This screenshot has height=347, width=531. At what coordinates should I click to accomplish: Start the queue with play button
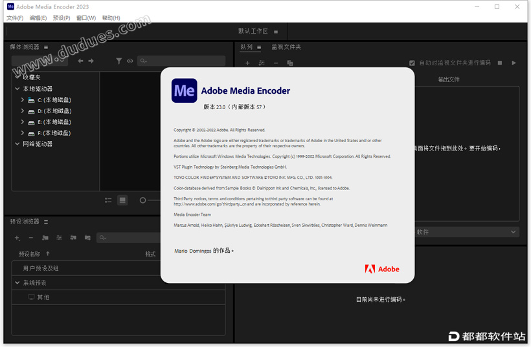tap(514, 63)
